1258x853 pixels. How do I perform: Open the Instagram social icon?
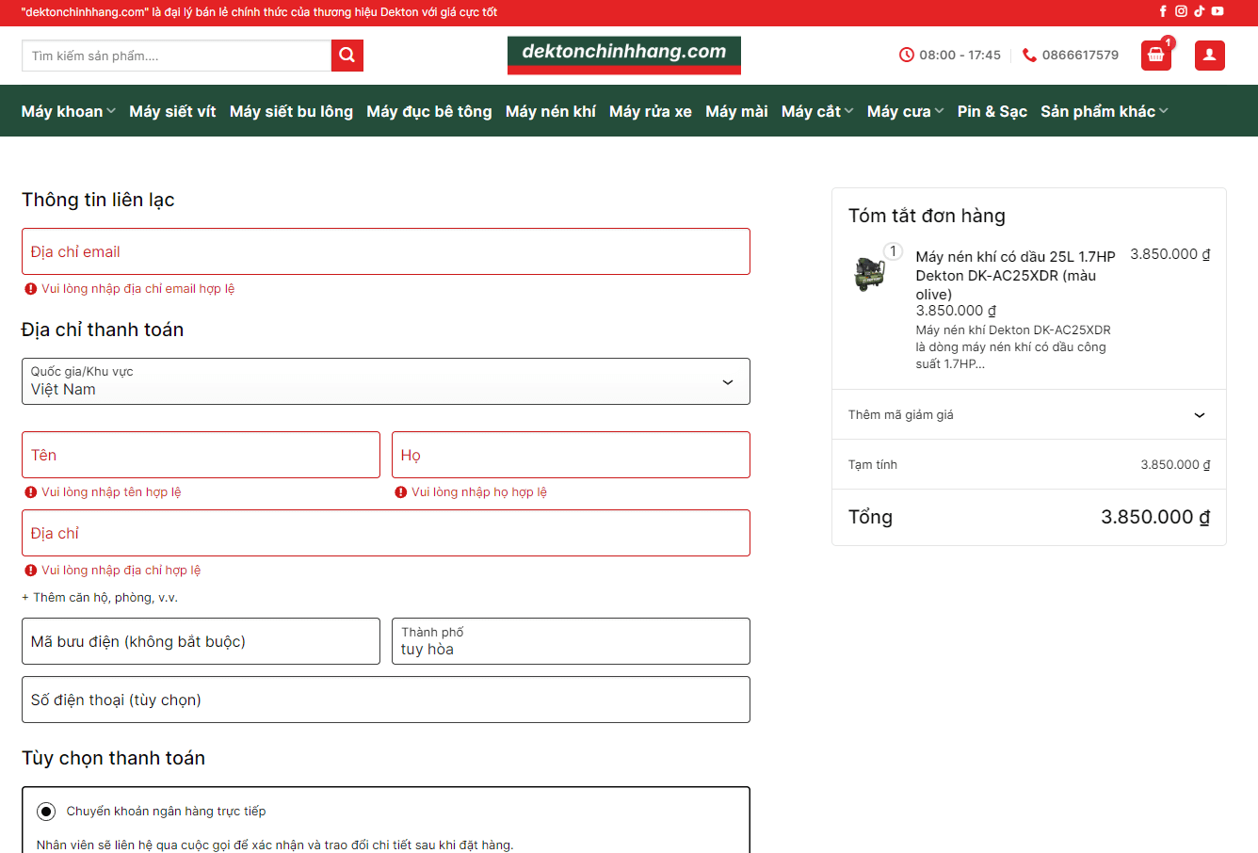tap(1181, 11)
